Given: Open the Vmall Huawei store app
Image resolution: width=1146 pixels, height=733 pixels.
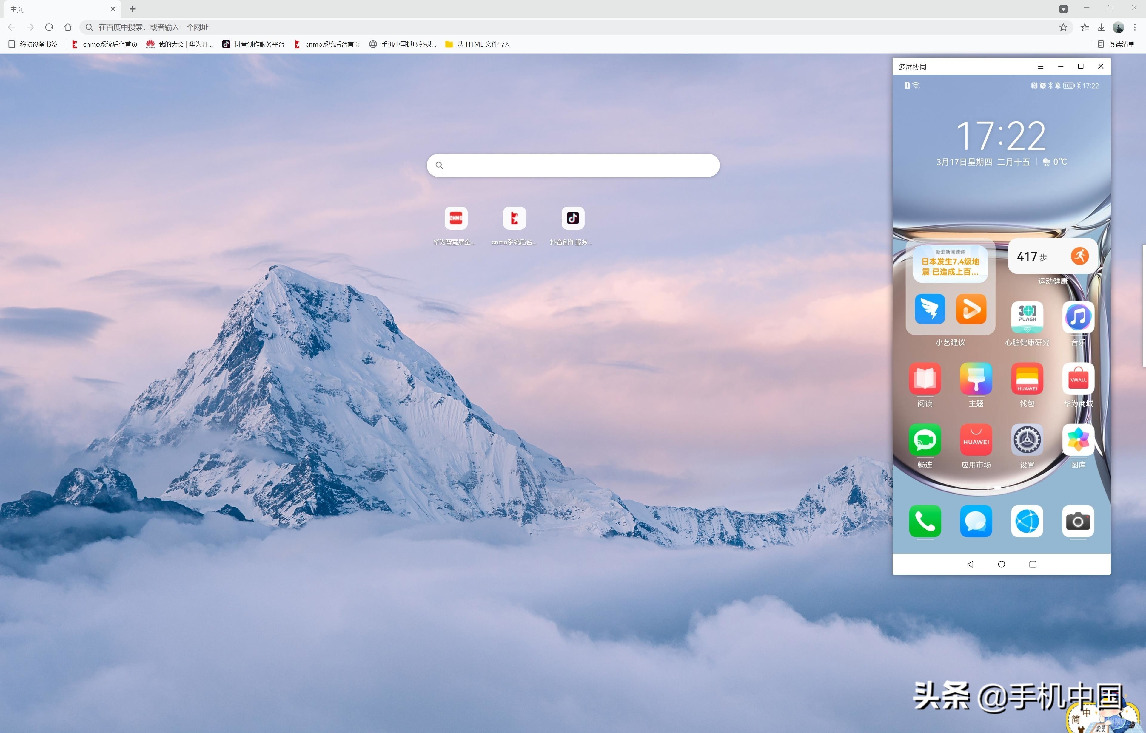Looking at the screenshot, I should coord(1078,378).
